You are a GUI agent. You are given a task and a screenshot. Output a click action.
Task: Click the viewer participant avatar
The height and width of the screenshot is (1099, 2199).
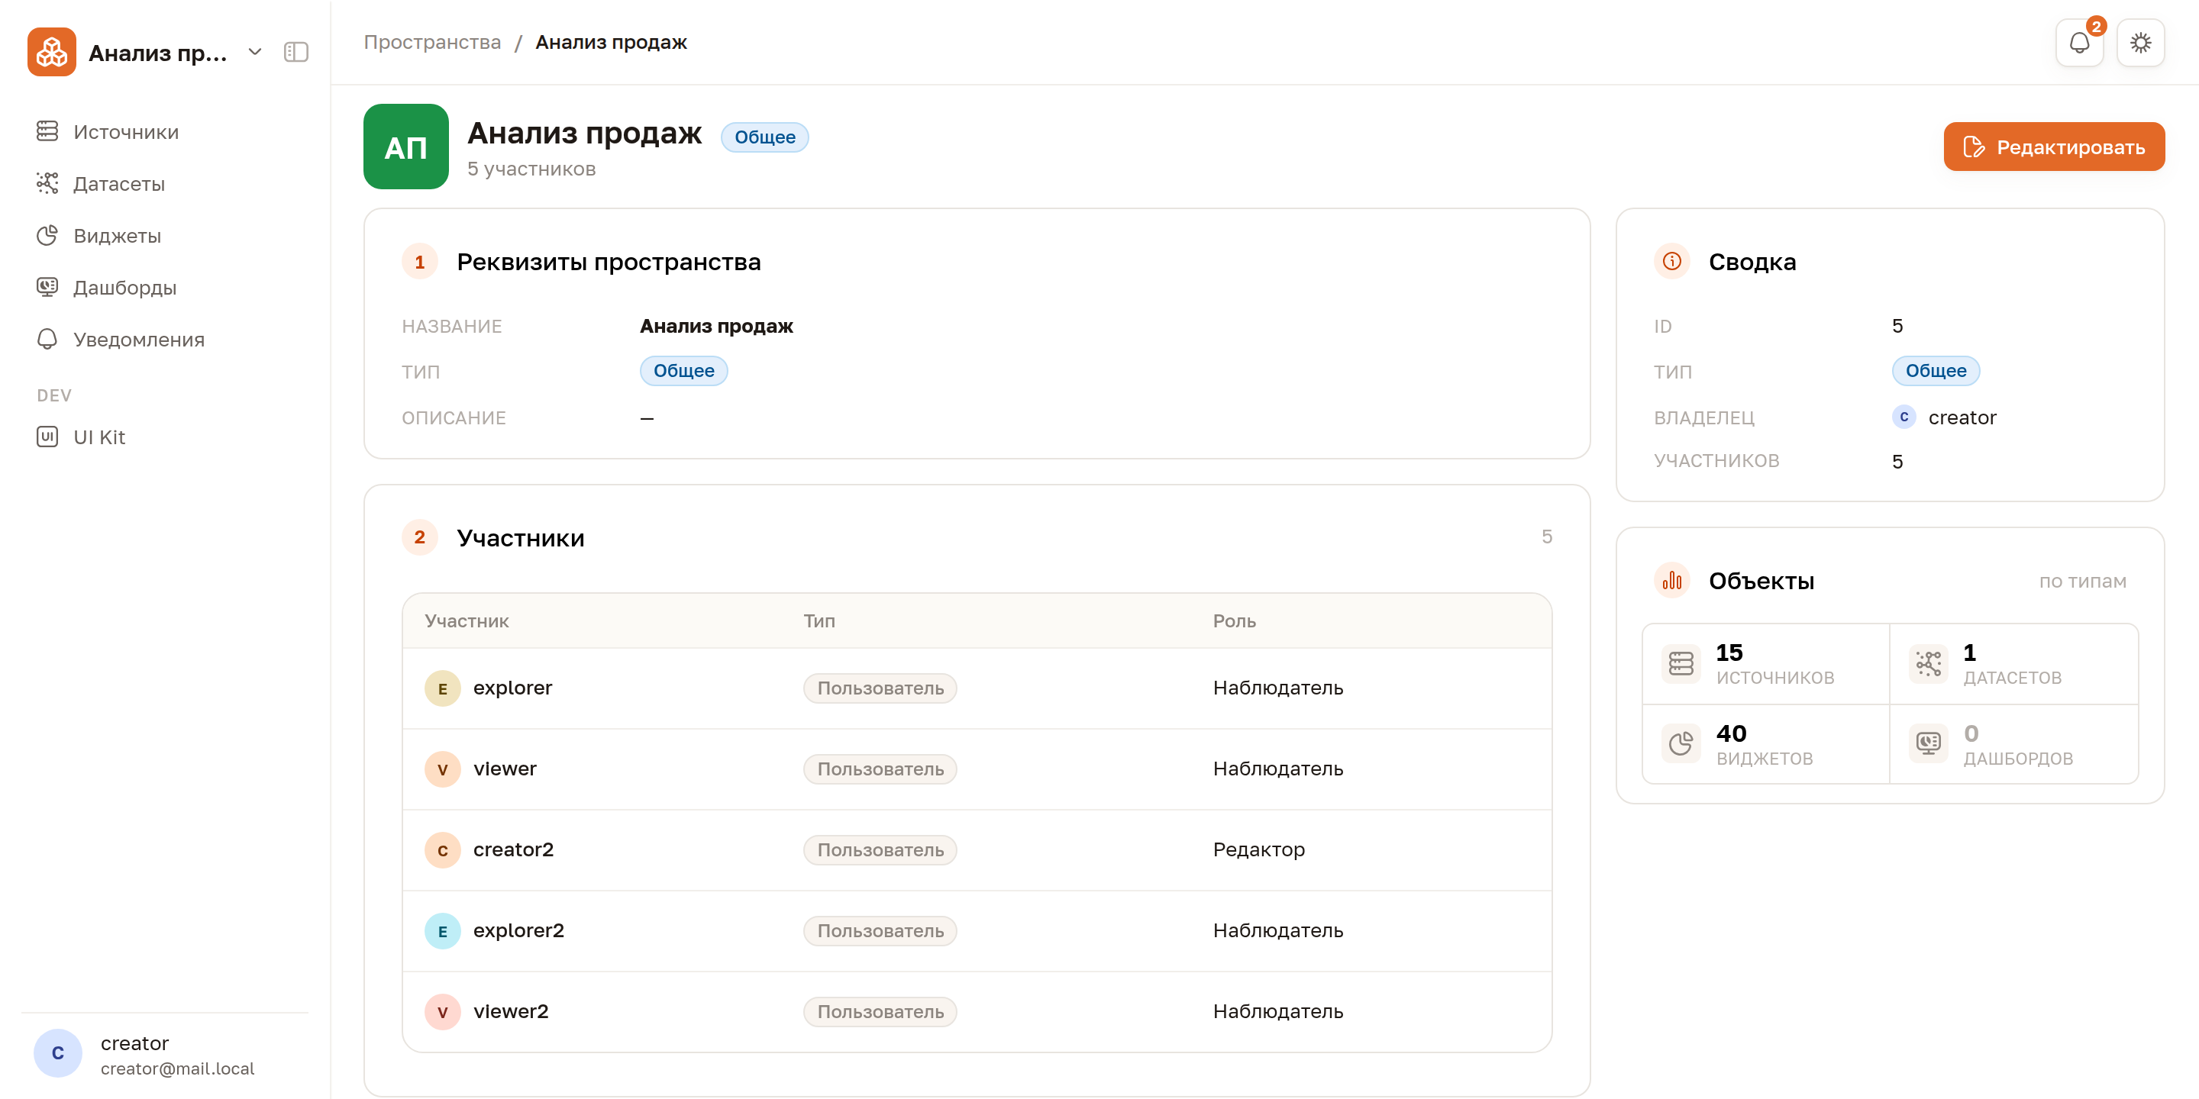(442, 769)
